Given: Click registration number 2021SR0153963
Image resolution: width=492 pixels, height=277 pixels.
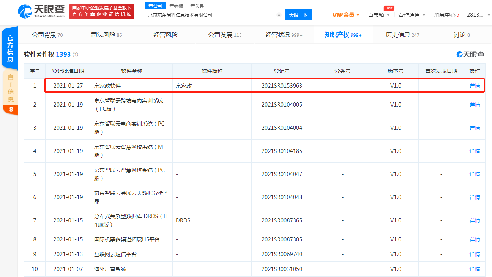Looking at the screenshot, I should point(282,86).
